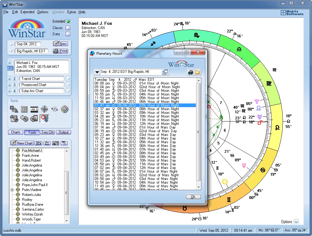Click scroll down arrow in Planetary Hours list
The width and height of the screenshot is (312, 236).
[x=198, y=187]
